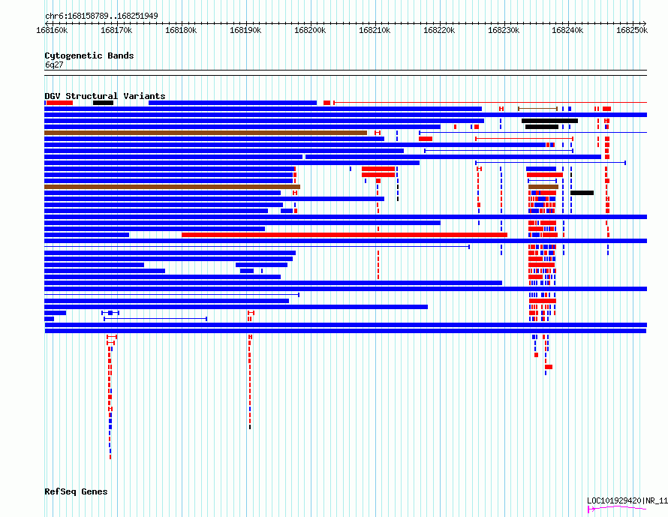Select the magenta LOC101929420 gene glyph

point(617,509)
